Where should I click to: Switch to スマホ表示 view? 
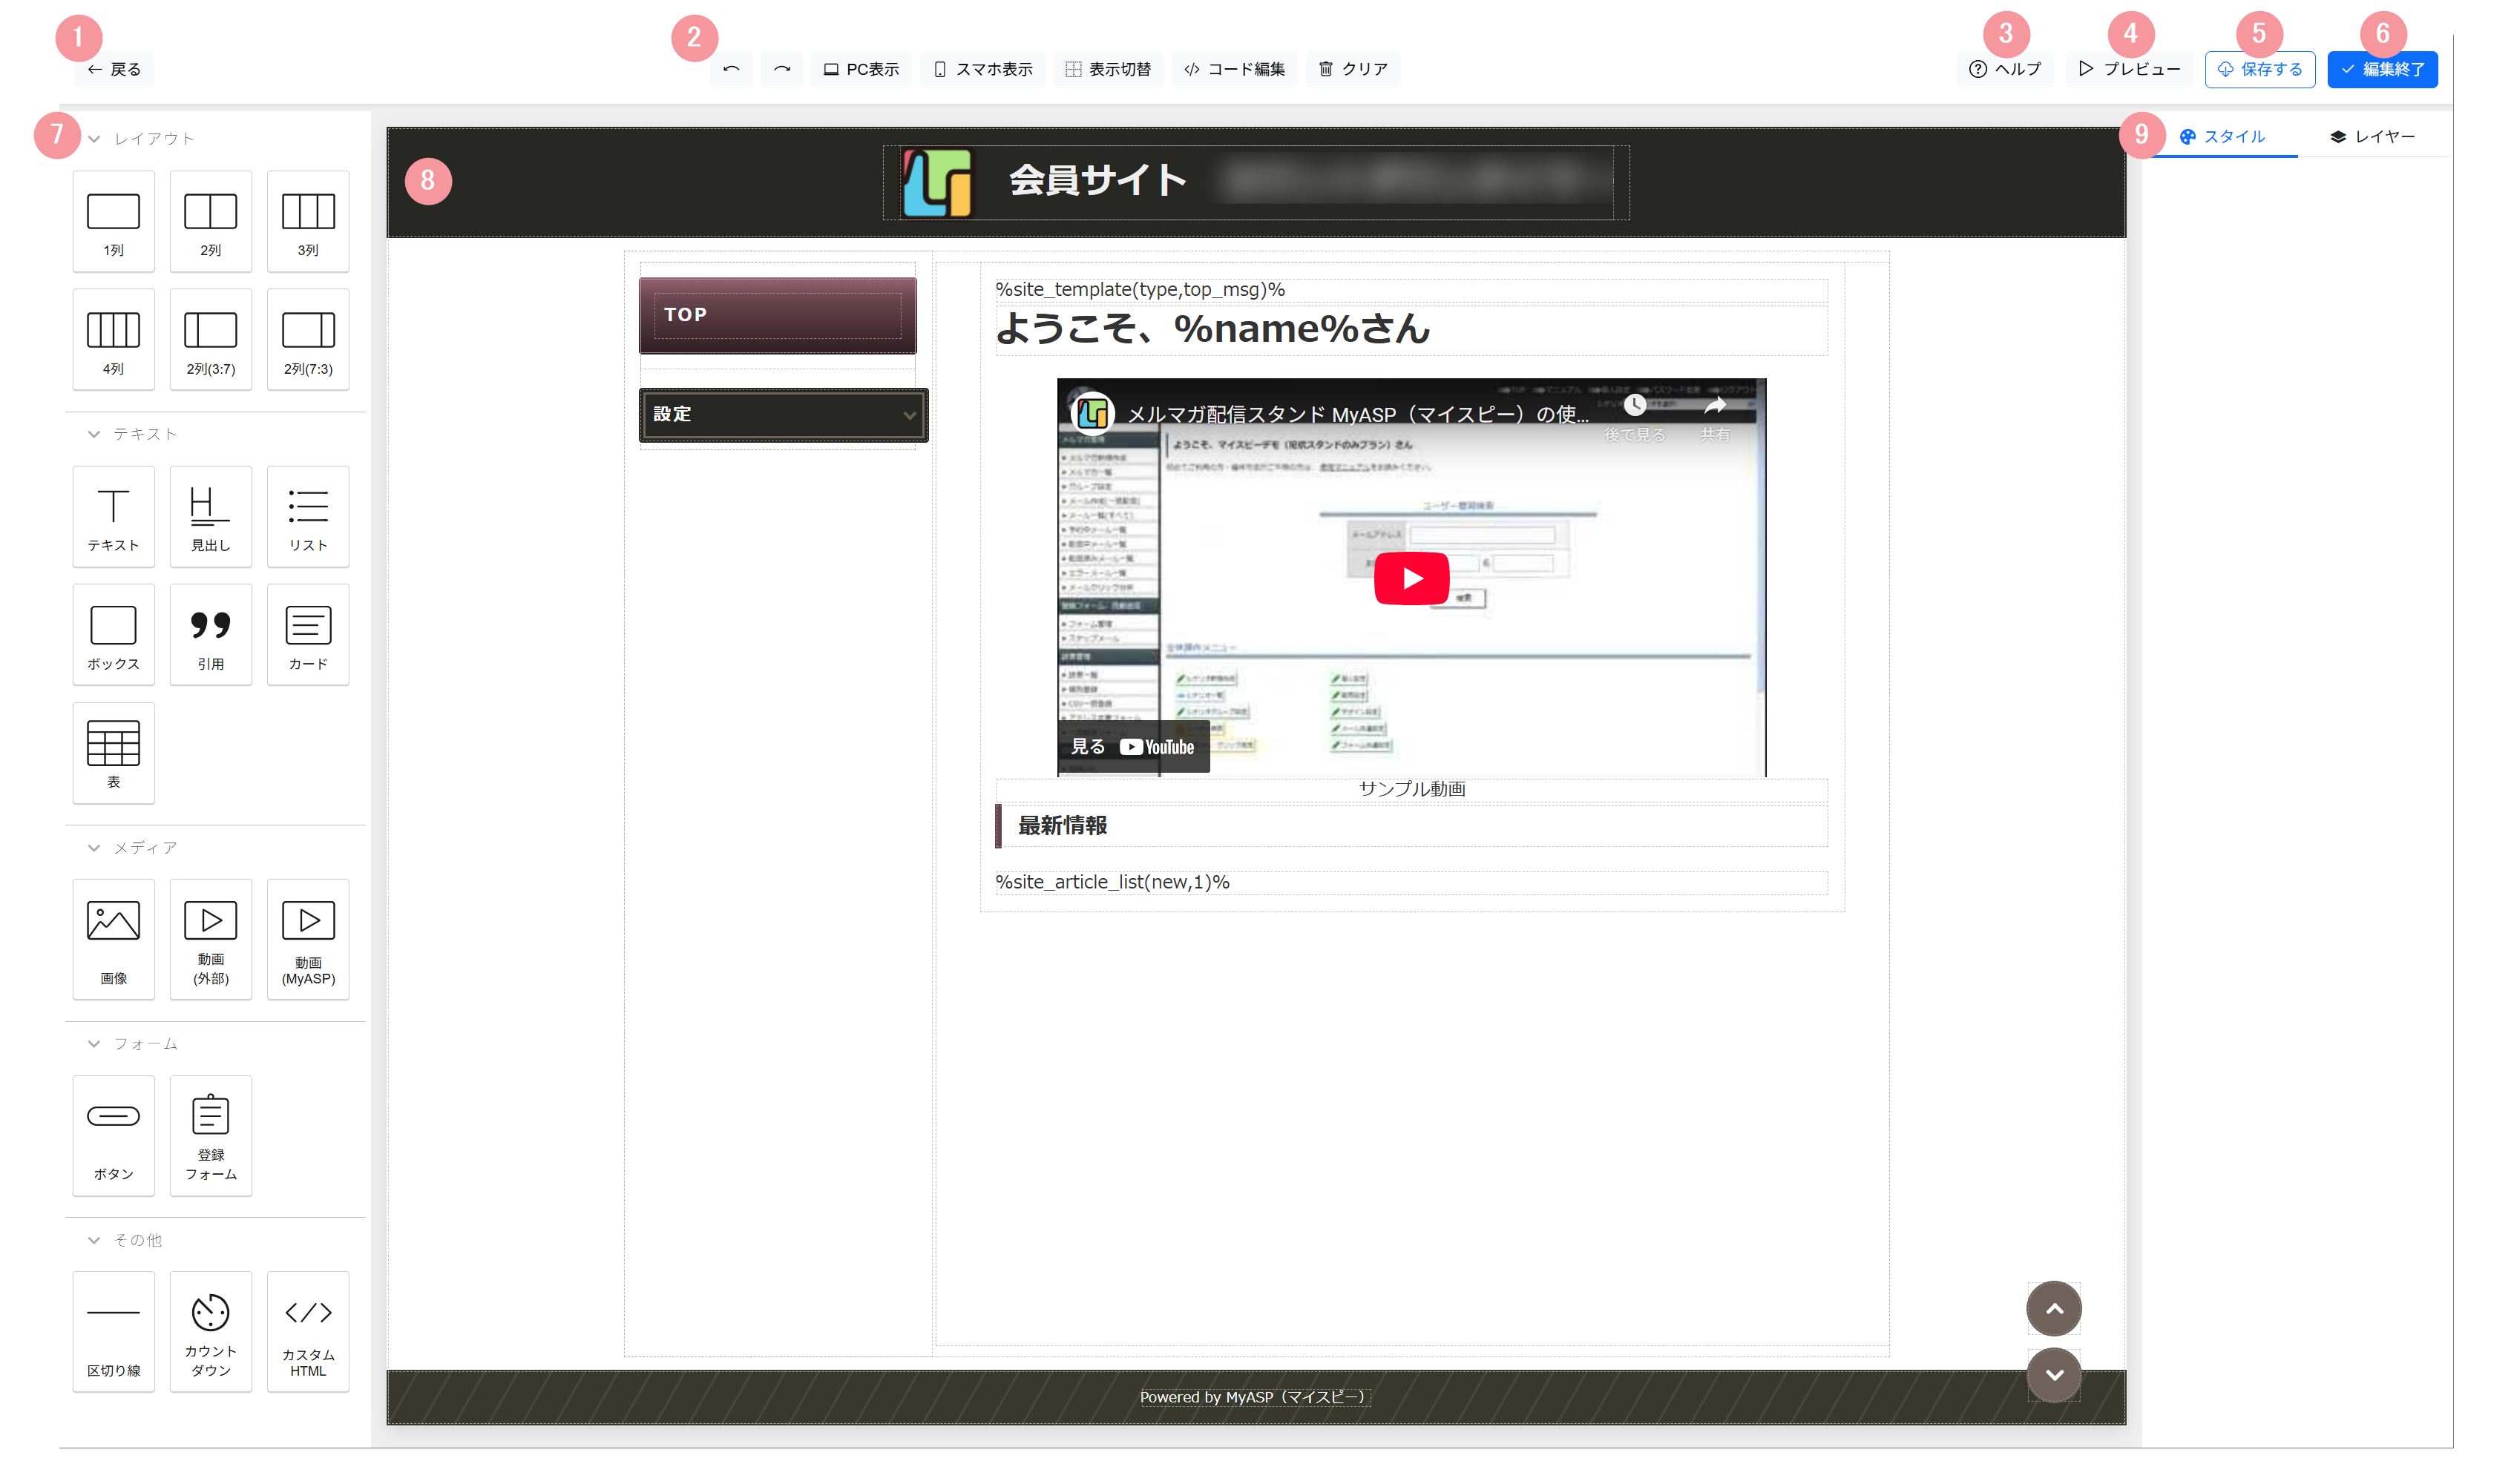pos(982,69)
